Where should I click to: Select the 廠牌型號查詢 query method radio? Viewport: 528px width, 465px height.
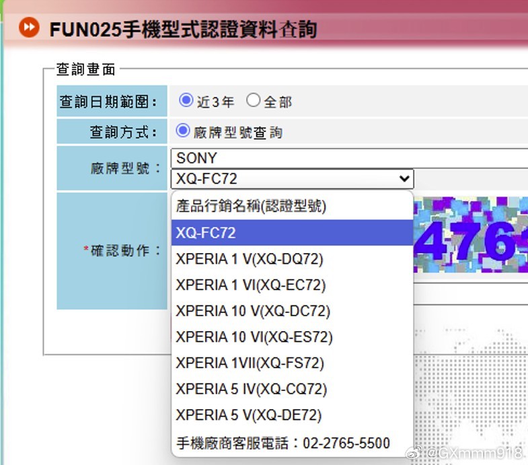coord(183,131)
